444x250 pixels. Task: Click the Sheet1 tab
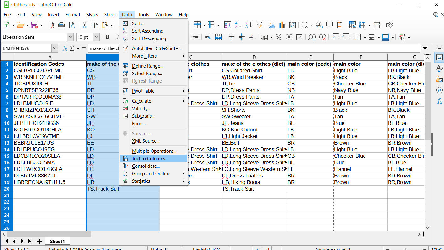[57, 242]
